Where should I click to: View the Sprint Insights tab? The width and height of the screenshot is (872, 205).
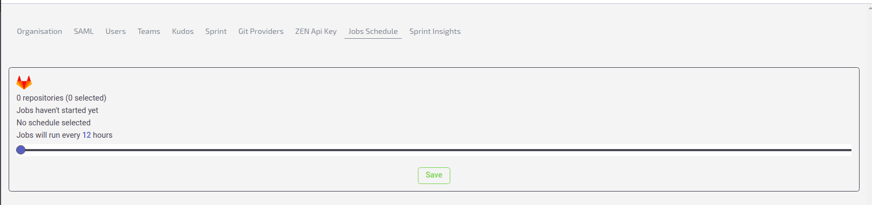435,31
